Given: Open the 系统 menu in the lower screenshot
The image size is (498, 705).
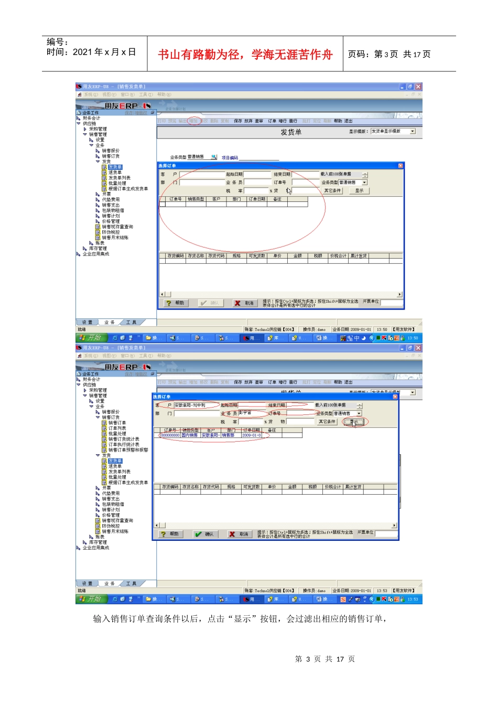Looking at the screenshot, I should [x=91, y=356].
